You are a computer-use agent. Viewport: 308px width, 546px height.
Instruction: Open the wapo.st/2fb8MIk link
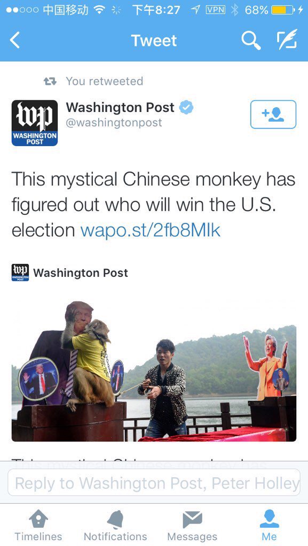pos(150,230)
